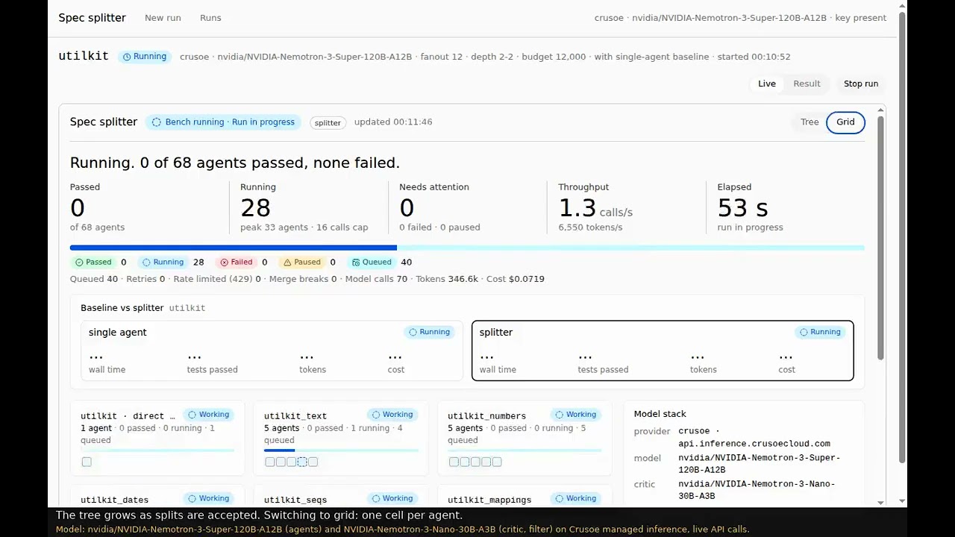The image size is (955, 537).
Task: Open the utilkit_text module card
Action: point(341,439)
